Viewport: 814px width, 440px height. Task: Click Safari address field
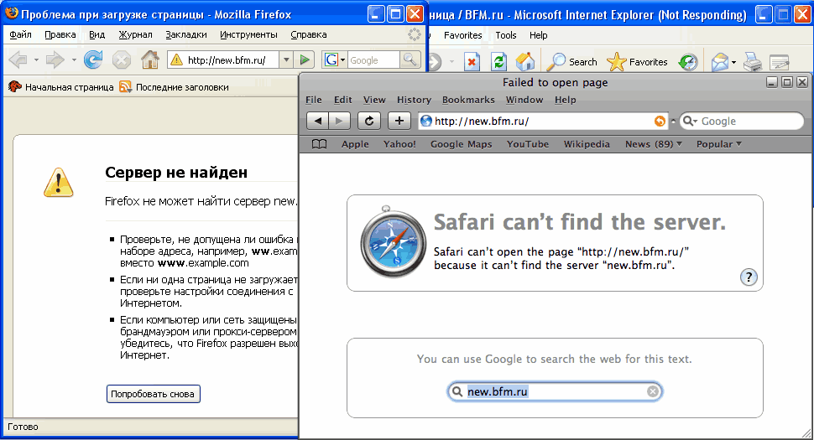(542, 121)
